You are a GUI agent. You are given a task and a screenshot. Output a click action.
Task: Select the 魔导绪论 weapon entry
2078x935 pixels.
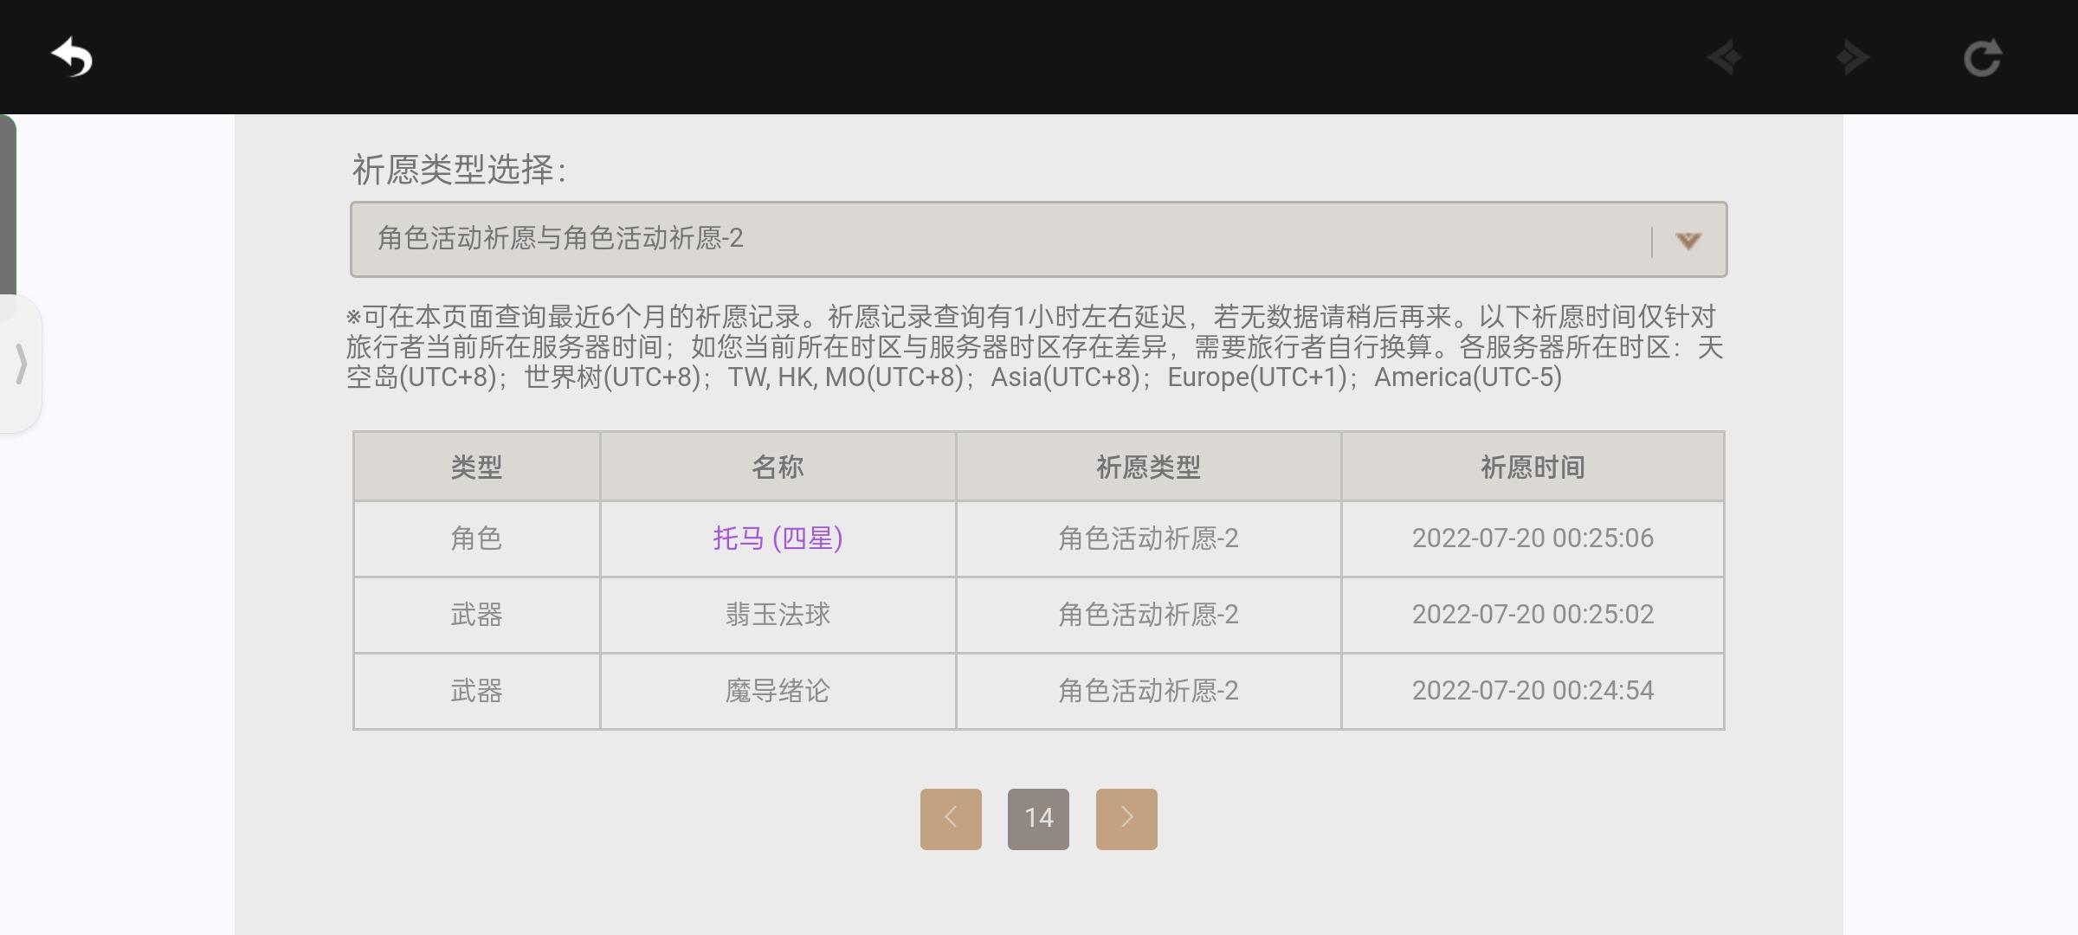point(778,691)
